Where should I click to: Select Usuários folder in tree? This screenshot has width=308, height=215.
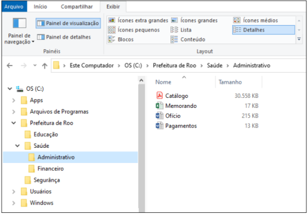click(41, 191)
